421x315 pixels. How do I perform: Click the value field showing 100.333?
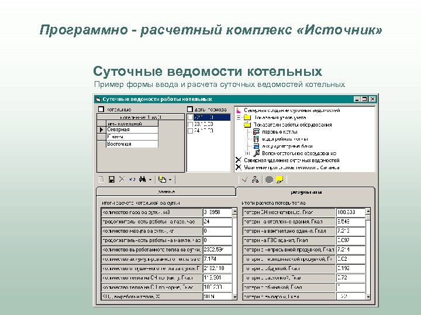350,212
